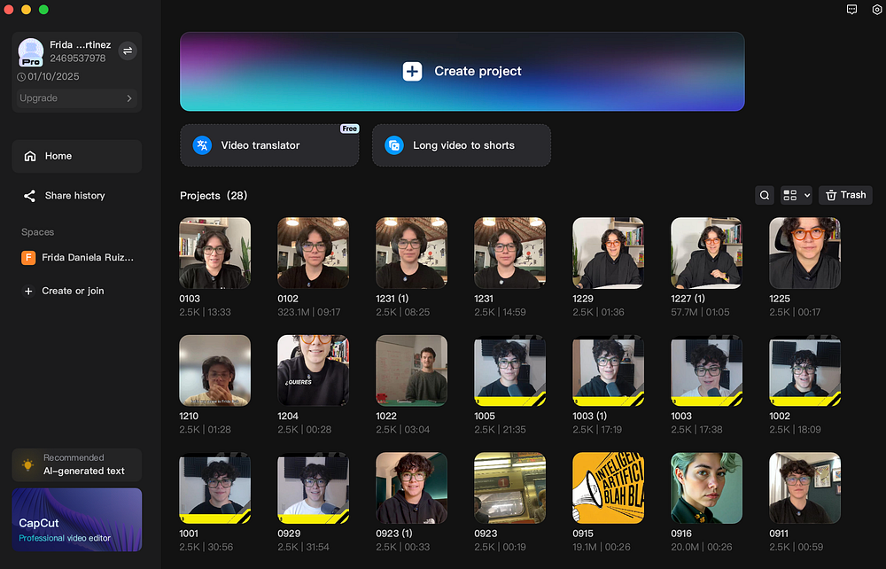The width and height of the screenshot is (886, 569).
Task: Open project 1229 thumbnail
Action: [x=608, y=253]
